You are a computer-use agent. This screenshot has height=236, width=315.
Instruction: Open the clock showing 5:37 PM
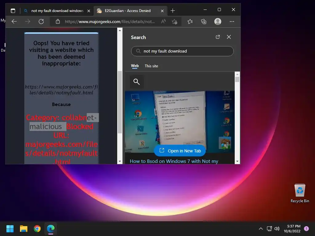click(x=292, y=229)
